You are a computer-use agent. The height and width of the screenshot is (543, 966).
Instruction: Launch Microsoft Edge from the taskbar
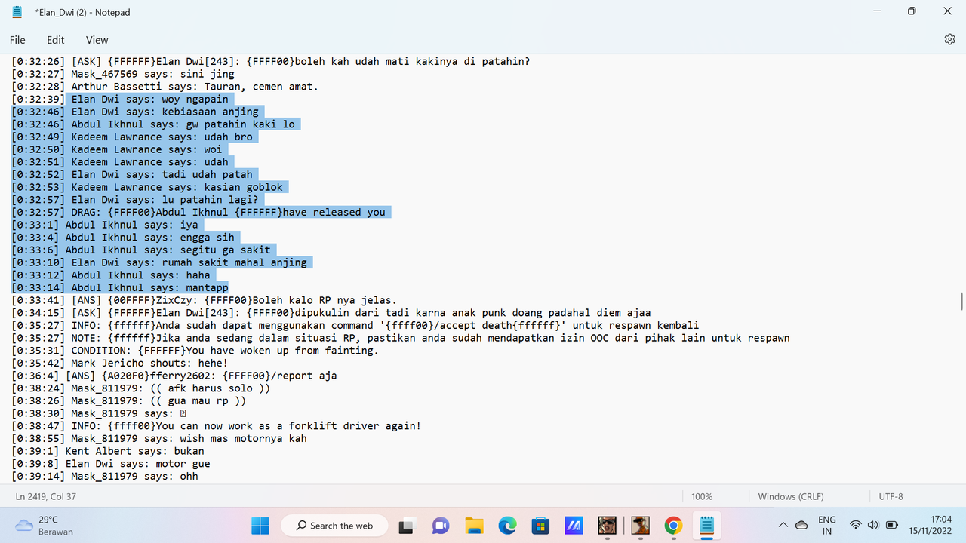pos(507,525)
